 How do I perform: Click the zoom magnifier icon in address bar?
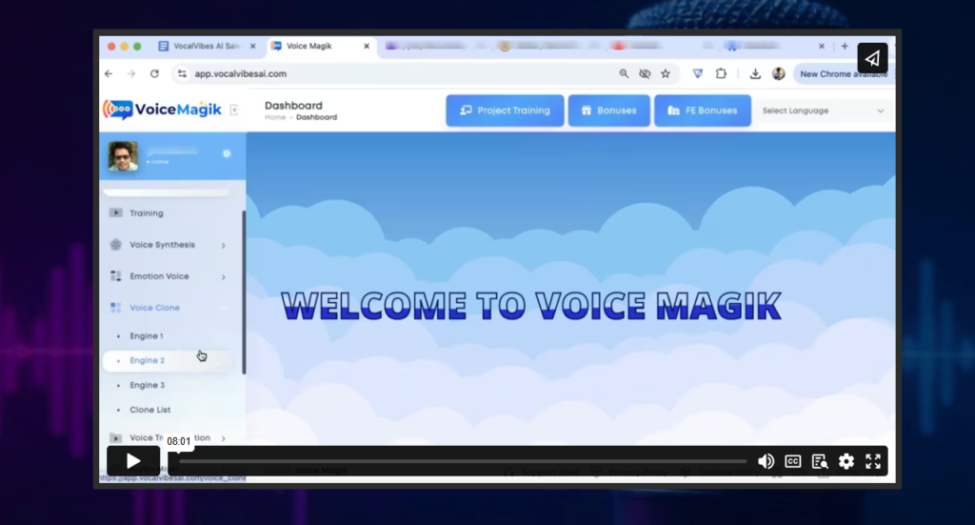[x=624, y=73]
